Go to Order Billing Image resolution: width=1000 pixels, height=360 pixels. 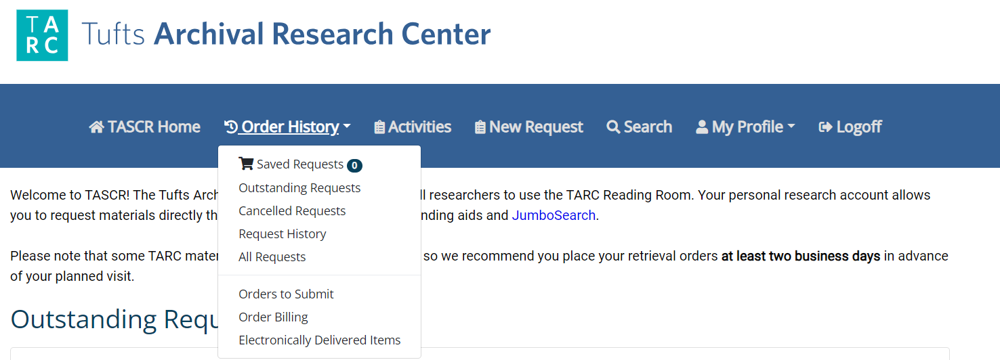coord(273,317)
